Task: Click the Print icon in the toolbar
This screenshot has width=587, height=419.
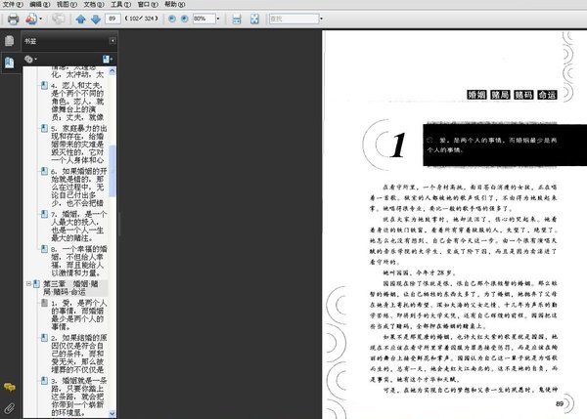Action: pos(13,19)
